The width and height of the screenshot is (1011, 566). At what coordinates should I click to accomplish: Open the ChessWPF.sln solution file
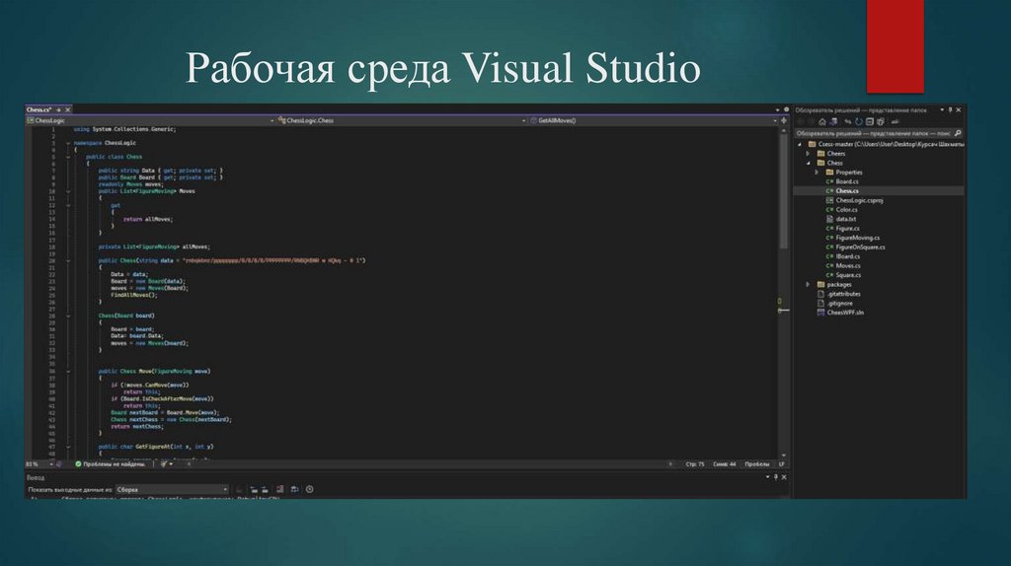(845, 313)
